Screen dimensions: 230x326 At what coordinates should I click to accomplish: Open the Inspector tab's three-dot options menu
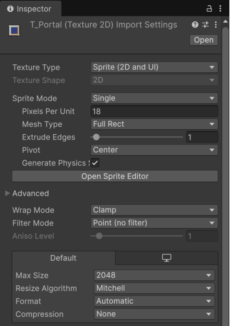coord(220,8)
